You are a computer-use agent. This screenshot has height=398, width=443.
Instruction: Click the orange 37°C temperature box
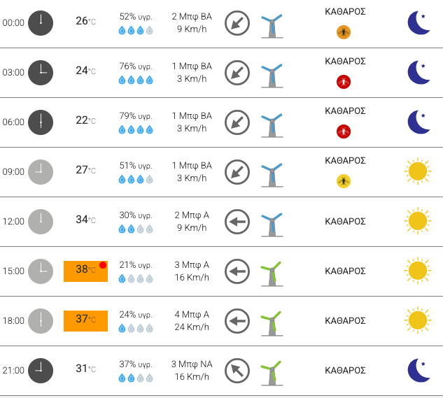(x=85, y=321)
